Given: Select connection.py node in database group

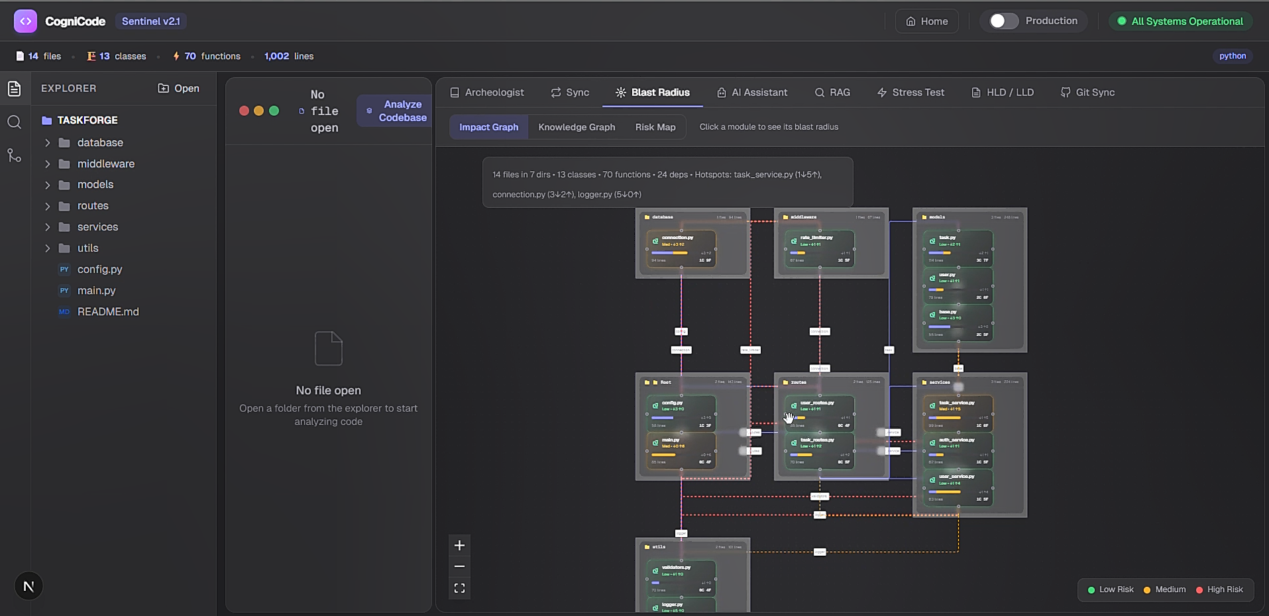Looking at the screenshot, I should [681, 248].
